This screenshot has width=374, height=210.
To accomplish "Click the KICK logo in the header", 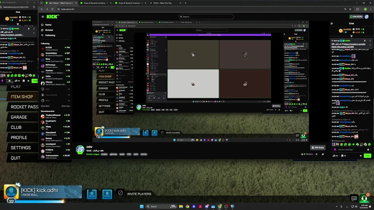I will (53, 17).
